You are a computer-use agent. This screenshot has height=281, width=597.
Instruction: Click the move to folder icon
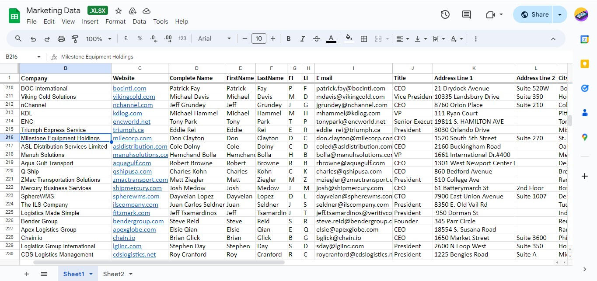[133, 11]
